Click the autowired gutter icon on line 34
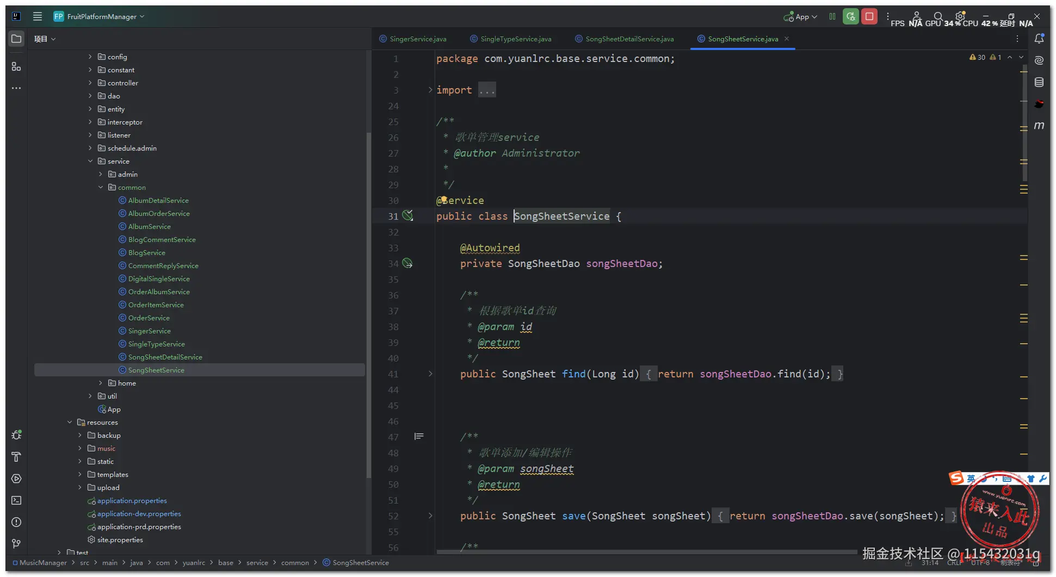The width and height of the screenshot is (1056, 577). click(407, 263)
